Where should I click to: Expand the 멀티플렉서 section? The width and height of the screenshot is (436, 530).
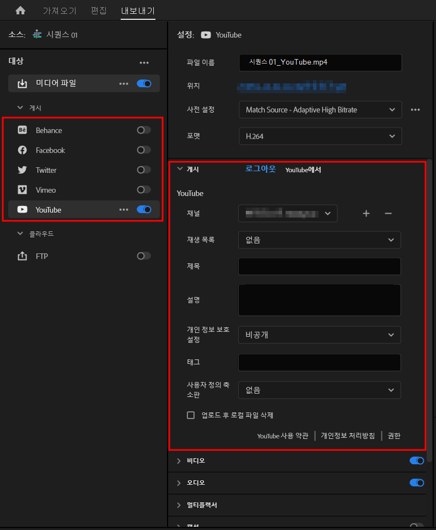[x=179, y=505]
